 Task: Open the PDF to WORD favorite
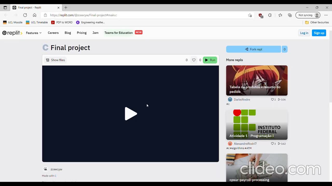tap(62, 22)
